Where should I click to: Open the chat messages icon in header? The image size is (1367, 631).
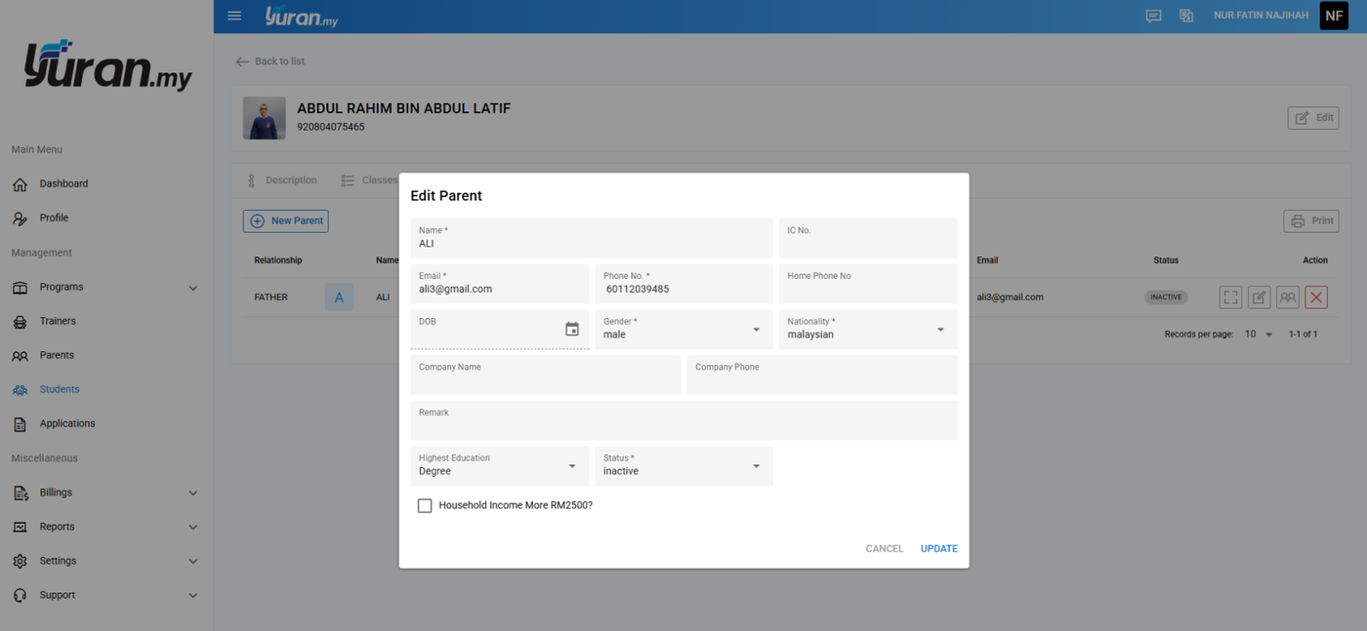(1153, 16)
